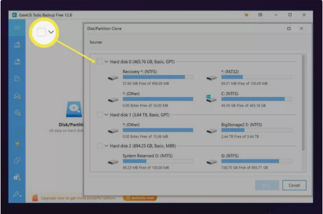The height and width of the screenshot is (214, 323).
Task: Check the Hard disk 0 checkbox
Action: [99, 61]
